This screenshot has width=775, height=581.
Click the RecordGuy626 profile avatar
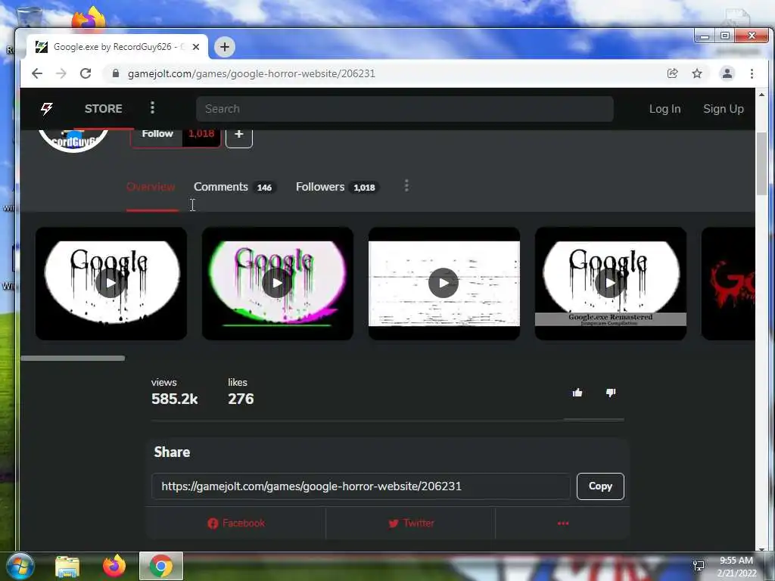click(x=73, y=140)
